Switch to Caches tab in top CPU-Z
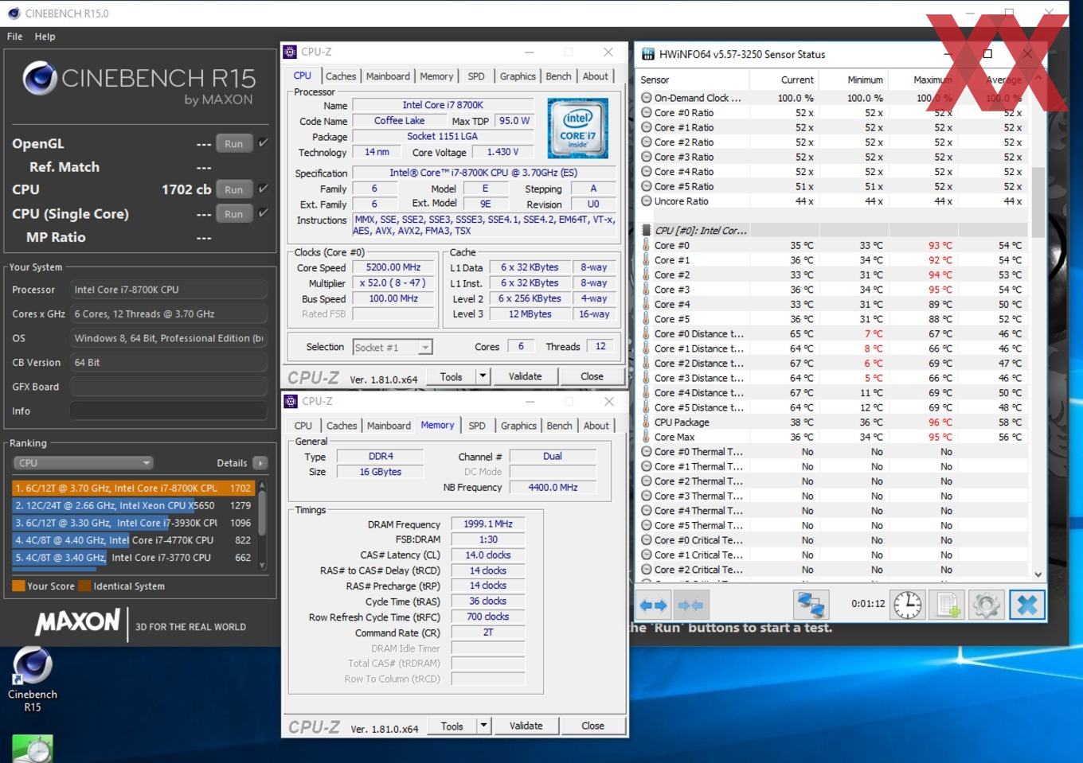This screenshot has width=1083, height=763. [x=341, y=76]
